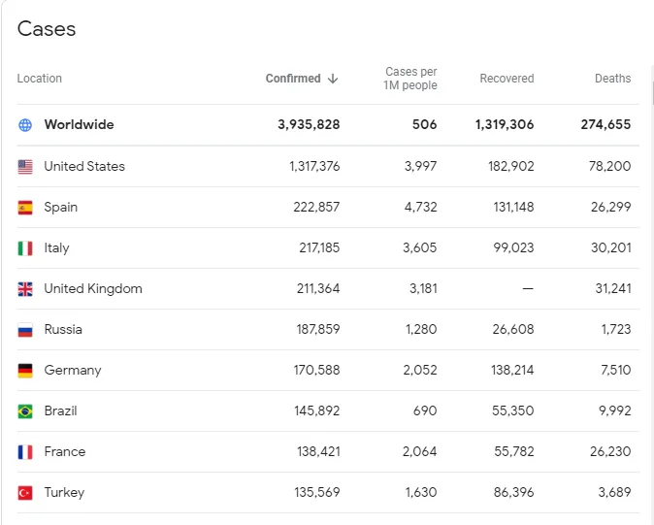Click the Brazil flag icon
The width and height of the screenshot is (654, 525).
coord(25,411)
